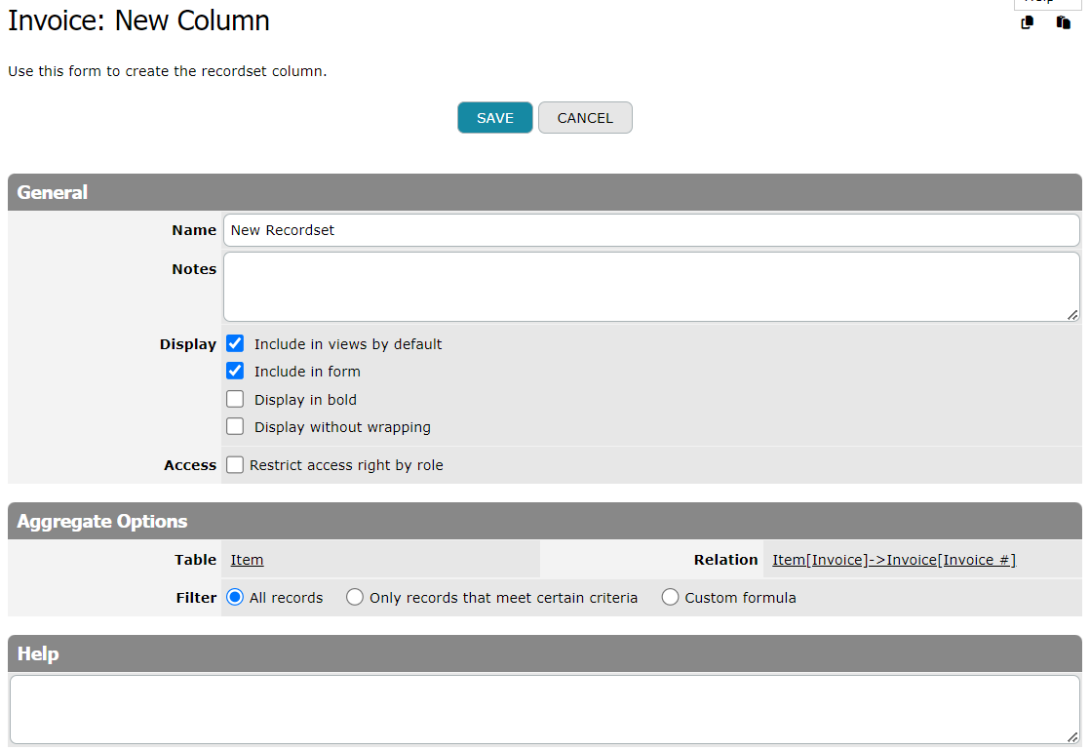Click the Display field label

coord(188,344)
